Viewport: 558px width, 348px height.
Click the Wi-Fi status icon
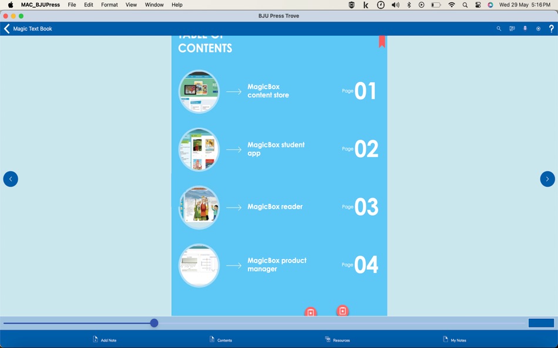click(452, 5)
